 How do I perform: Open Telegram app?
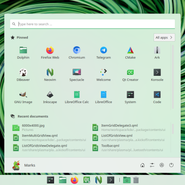[x=104, y=53]
